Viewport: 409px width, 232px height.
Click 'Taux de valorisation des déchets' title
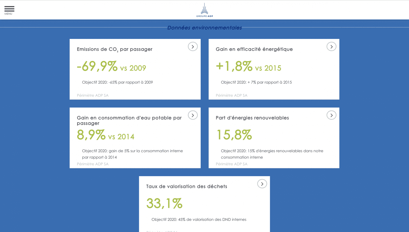coord(187,187)
